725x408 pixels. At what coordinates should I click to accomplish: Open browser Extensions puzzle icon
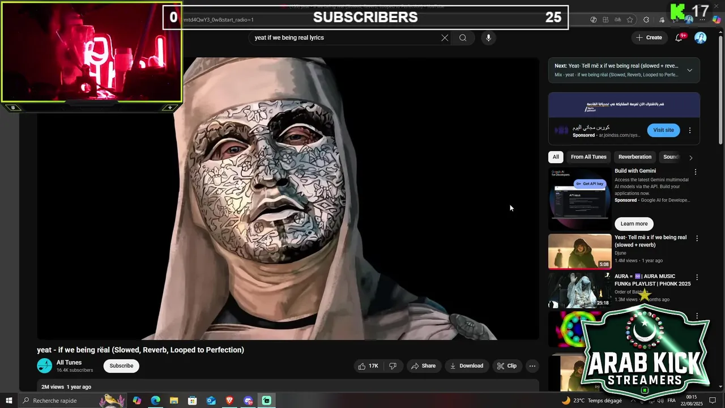click(x=646, y=20)
